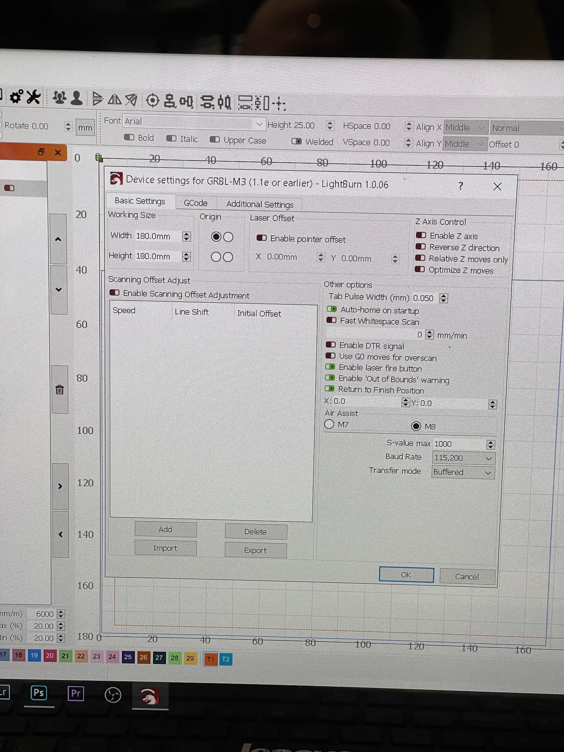The image size is (564, 752).
Task: Toggle Fast Whitespace Scan
Action: [331, 320]
